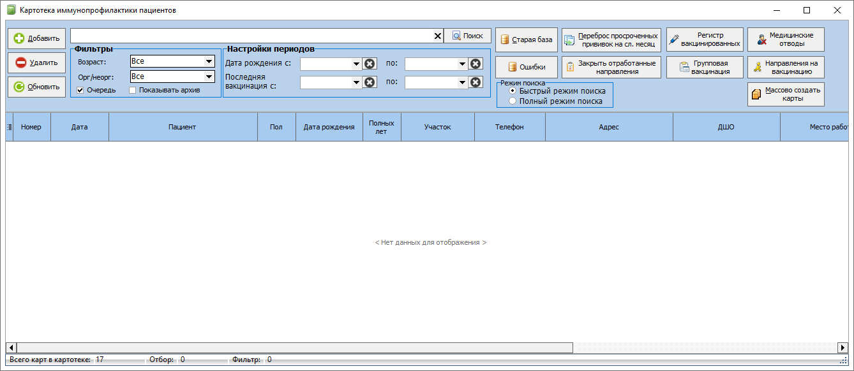Image resolution: width=854 pixels, height=371 pixels.
Task: Click the Отбор status bar entry
Action: click(x=161, y=360)
